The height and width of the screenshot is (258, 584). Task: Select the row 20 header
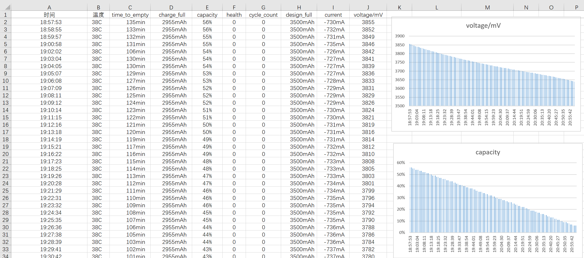5,154
